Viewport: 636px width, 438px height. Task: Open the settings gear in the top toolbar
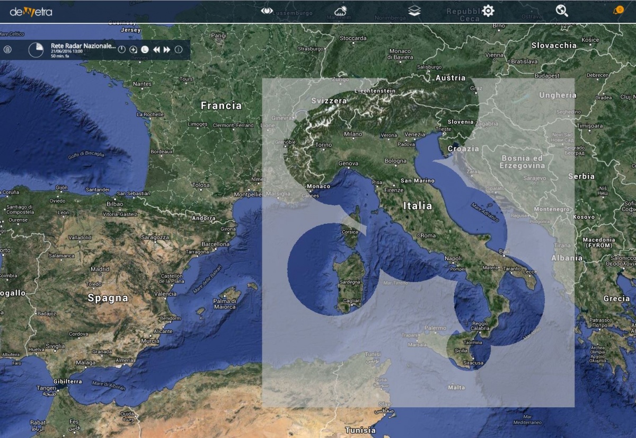[488, 10]
